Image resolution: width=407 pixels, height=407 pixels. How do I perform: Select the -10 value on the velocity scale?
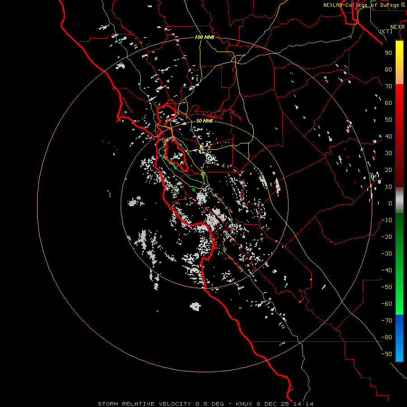pyautogui.click(x=387, y=220)
